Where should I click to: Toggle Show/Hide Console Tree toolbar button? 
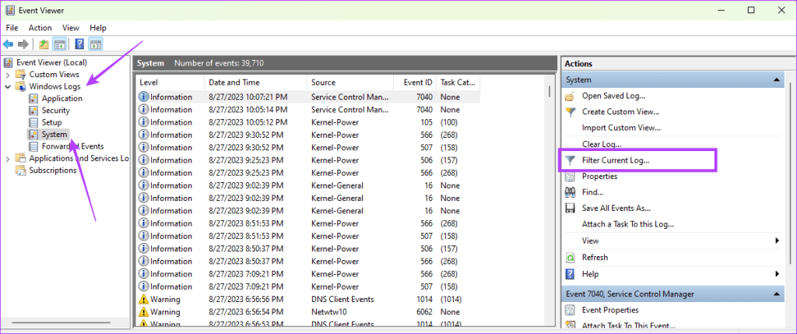[x=59, y=44]
